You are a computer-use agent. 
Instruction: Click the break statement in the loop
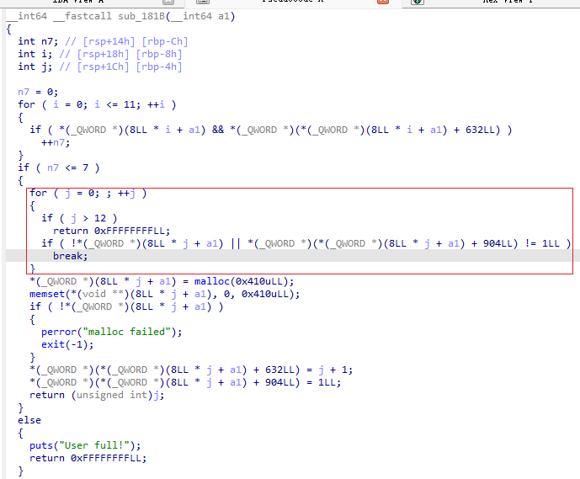pos(69,256)
